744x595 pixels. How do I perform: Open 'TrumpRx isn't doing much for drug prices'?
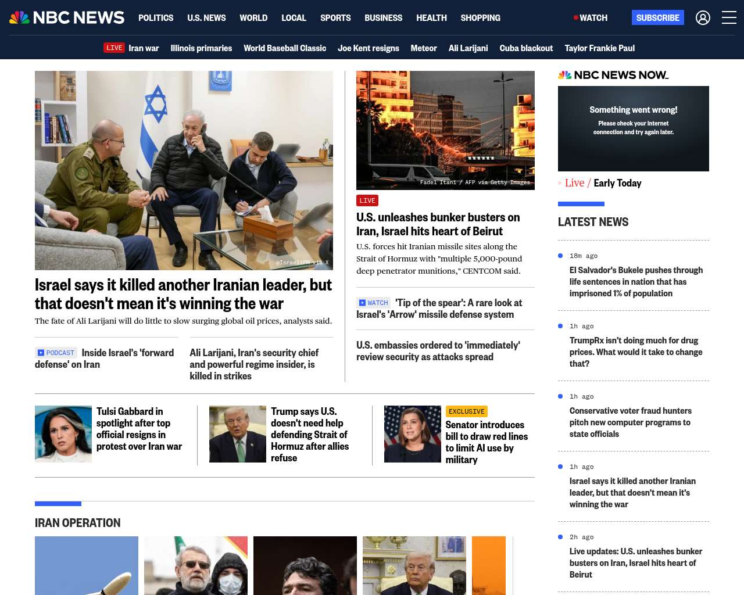click(636, 352)
